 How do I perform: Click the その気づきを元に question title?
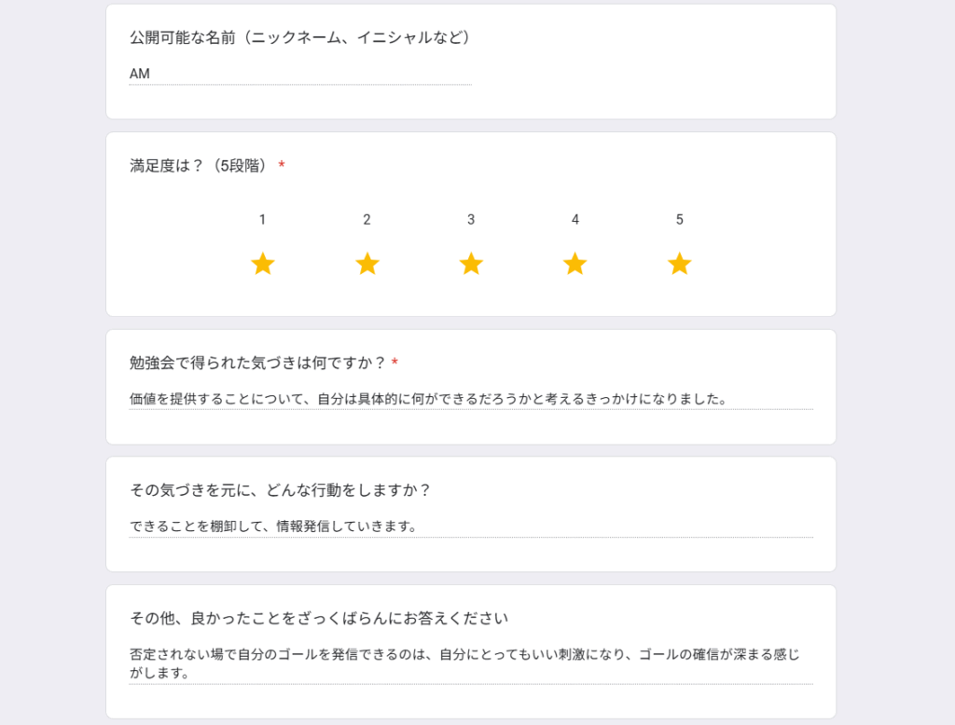tap(281, 490)
